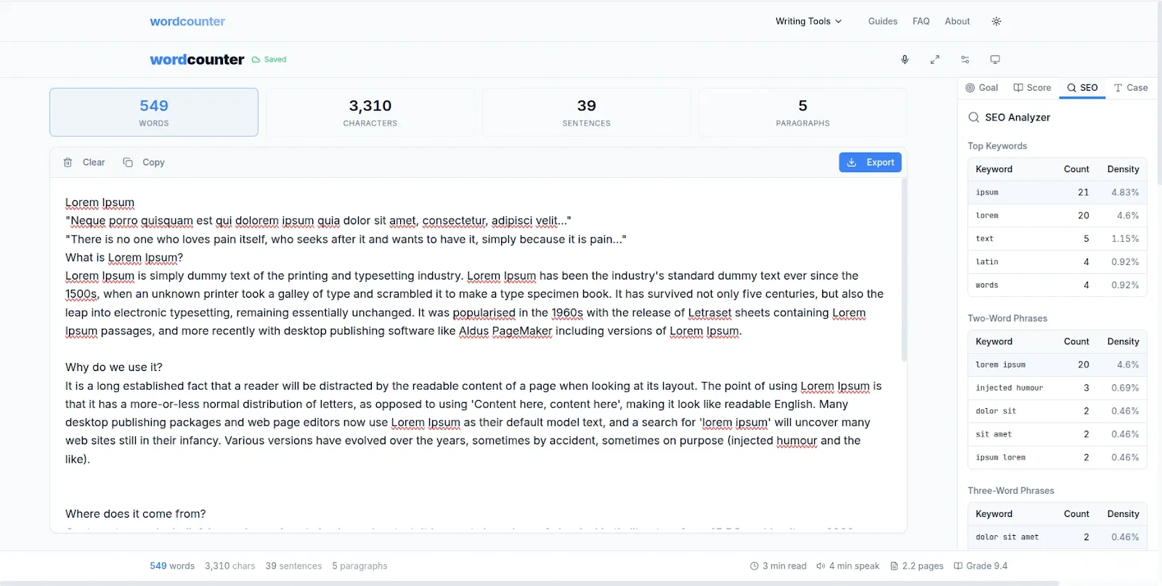The height and width of the screenshot is (586, 1162).
Task: Click the 'ipsum' keyword row
Action: click(1057, 192)
